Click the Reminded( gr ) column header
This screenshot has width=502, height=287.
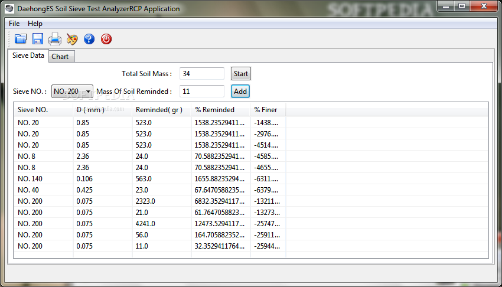(161, 110)
